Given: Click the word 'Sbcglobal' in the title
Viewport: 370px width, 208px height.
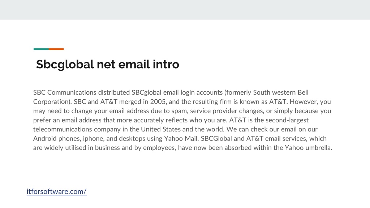Looking at the screenshot, I should (x=65, y=64).
